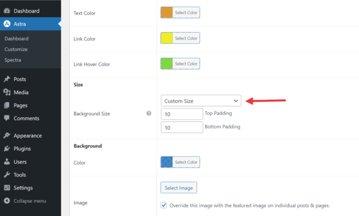Click the orange Text Color swatch
Image resolution: width=359 pixels, height=216 pixels.
[167, 13]
